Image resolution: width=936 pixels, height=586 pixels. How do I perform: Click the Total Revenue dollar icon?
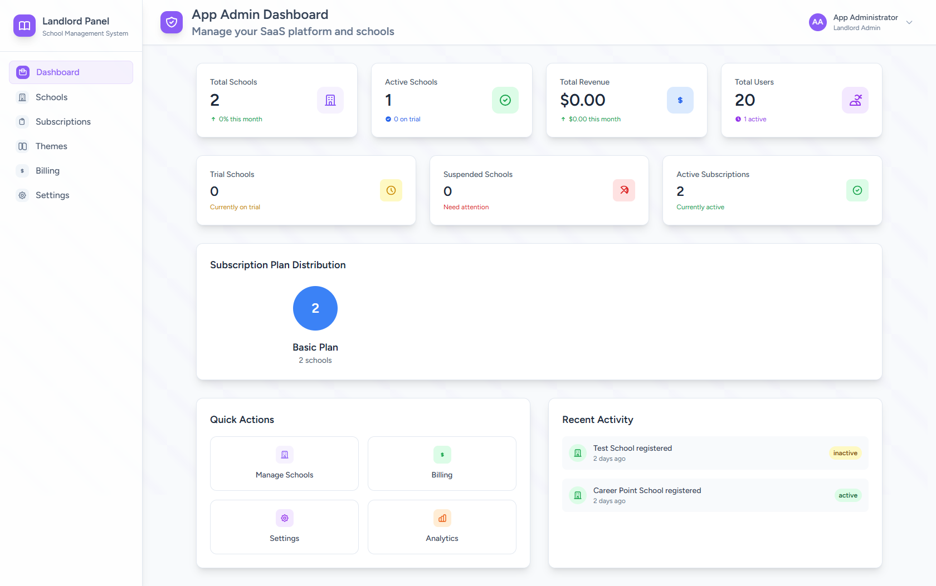[x=680, y=100]
